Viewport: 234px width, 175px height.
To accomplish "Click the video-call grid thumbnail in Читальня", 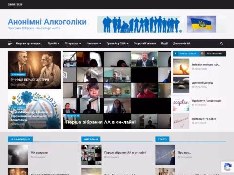I will click(x=92, y=155).
